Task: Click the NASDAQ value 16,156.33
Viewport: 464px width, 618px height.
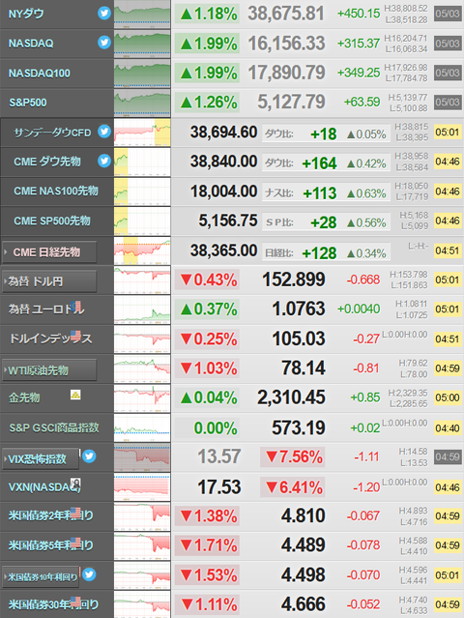Action: (286, 44)
